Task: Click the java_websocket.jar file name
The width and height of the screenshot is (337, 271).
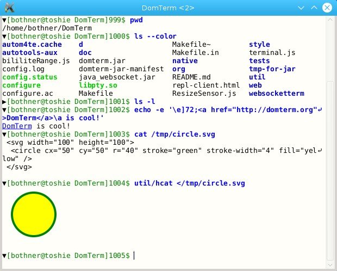Action: pyautogui.click(x=117, y=77)
